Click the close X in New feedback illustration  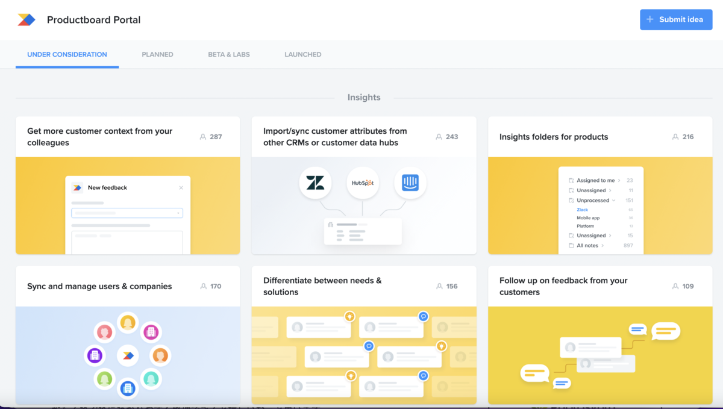coord(181,188)
